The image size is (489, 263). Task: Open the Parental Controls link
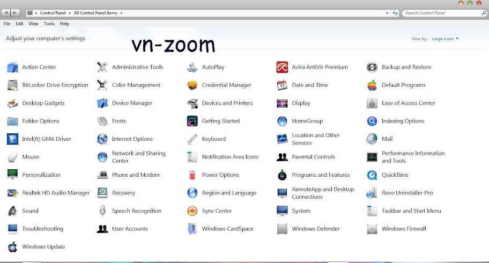click(x=314, y=157)
